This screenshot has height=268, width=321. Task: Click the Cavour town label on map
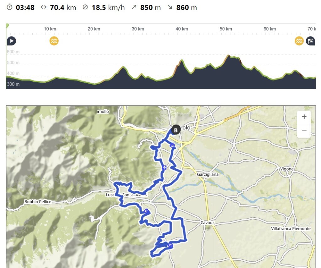tap(207, 223)
